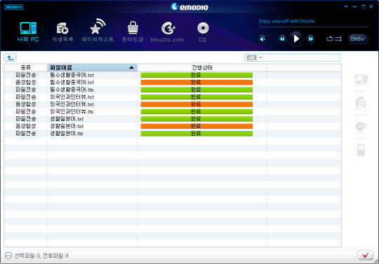Select 생활일본어.txt 음성합성 row
Screen dimensions: 379x264
pyautogui.click(x=173, y=126)
